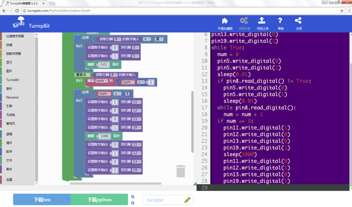The image size is (352, 207).
Task: Open the 循环 block category
Action: [x=9, y=143]
